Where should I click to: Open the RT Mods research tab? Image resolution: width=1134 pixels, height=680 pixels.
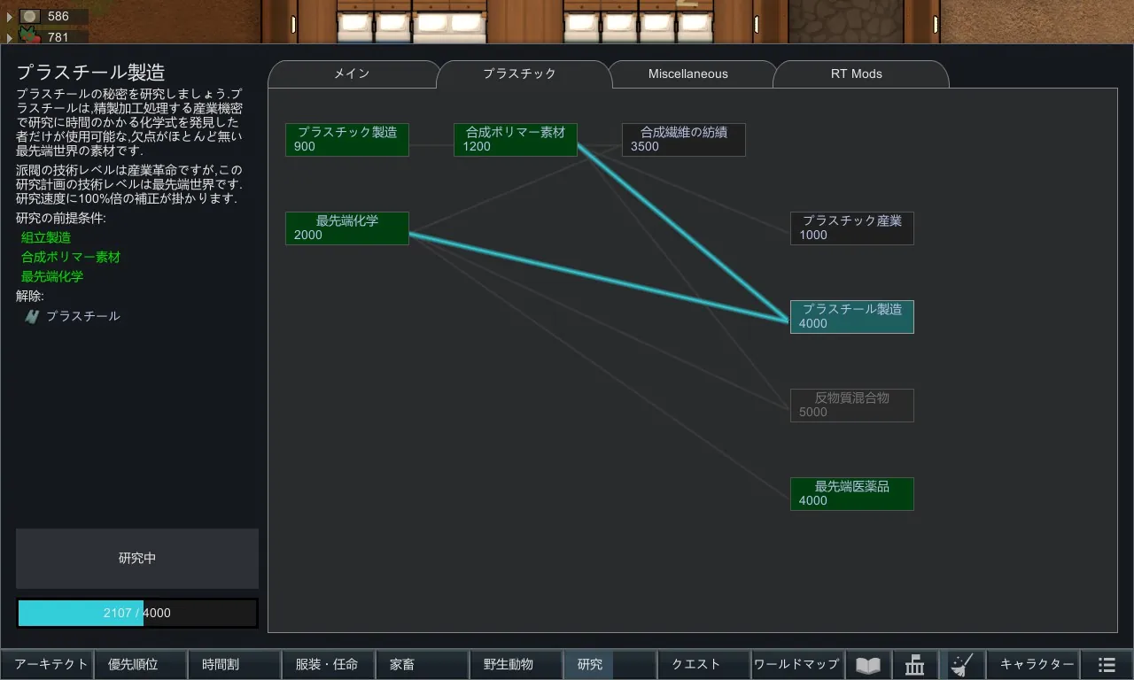(x=856, y=74)
